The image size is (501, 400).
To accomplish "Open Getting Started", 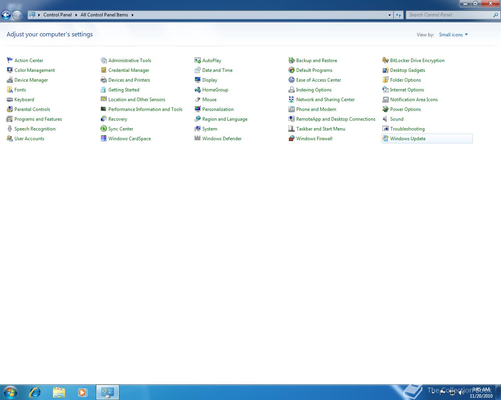I will tap(124, 90).
